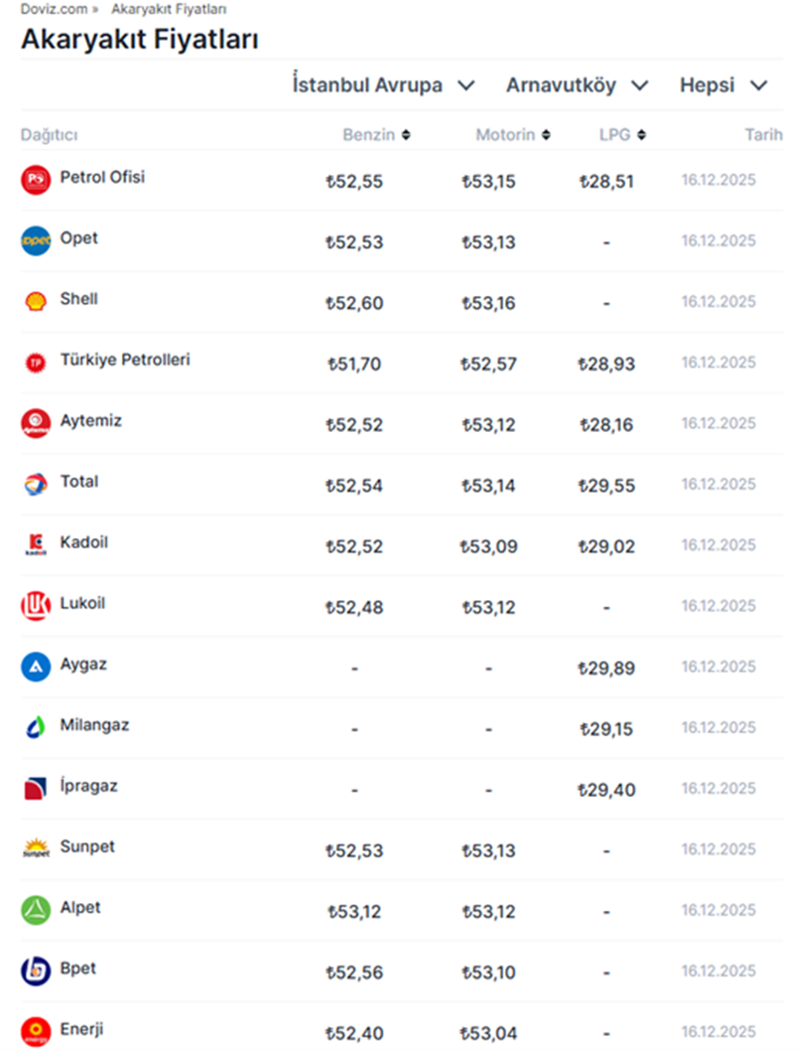Sort the table by Benzin price
Image resolution: width=805 pixels, height=1051 pixels.
point(376,135)
